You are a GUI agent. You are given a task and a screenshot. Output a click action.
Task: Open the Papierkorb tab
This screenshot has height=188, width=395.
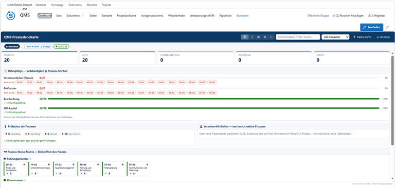click(225, 15)
